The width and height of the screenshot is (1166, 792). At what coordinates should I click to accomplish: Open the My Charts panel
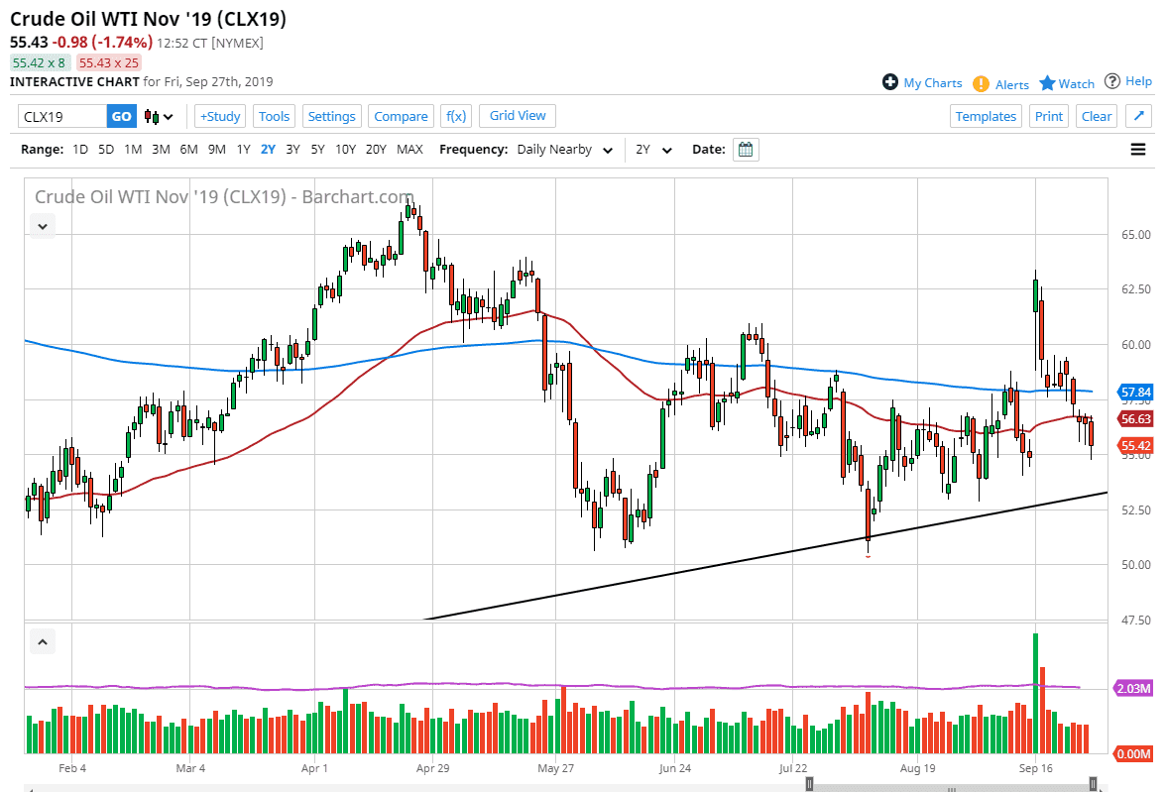coord(921,82)
